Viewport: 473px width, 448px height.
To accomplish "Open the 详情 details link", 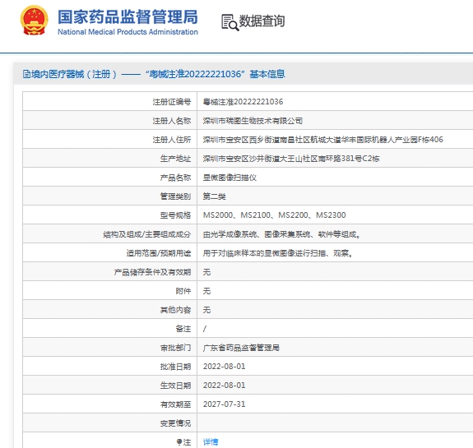I will [211, 442].
